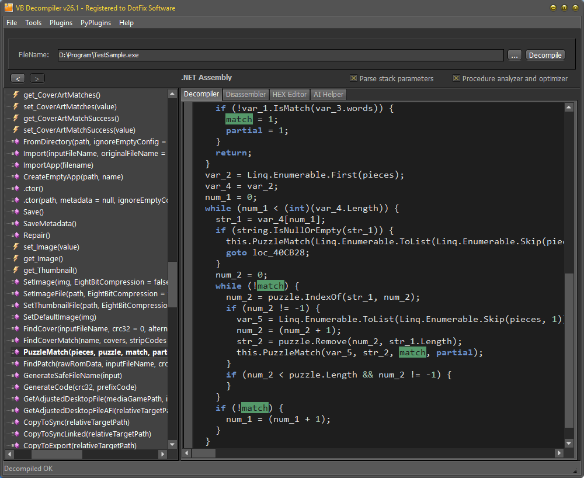Click the lightning icon beside set_Image(value)
Viewport: 584px width, 478px height.
click(x=16, y=247)
